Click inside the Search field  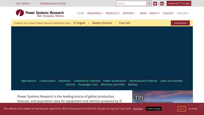coord(131,3)
